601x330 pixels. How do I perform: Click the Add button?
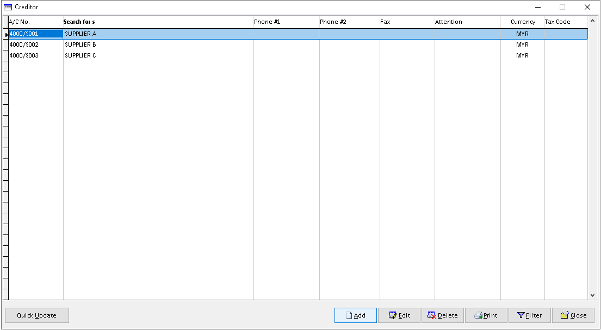pos(356,315)
